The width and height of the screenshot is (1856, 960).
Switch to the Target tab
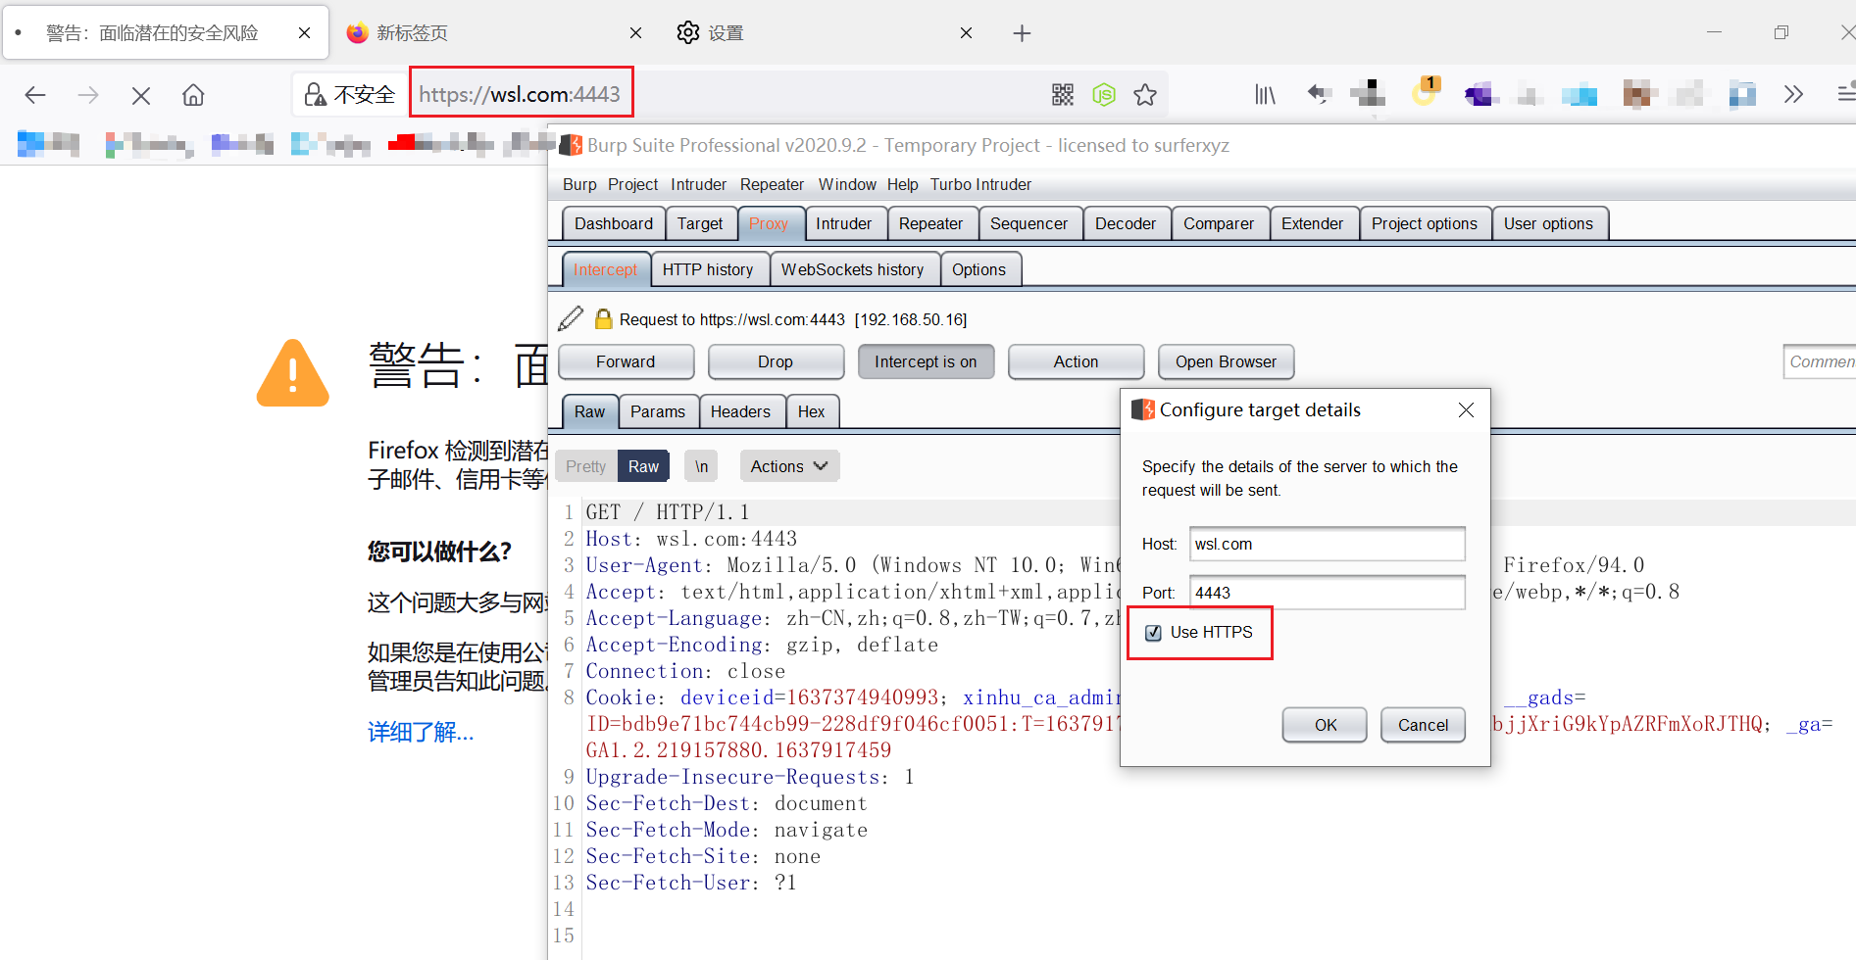pos(700,223)
